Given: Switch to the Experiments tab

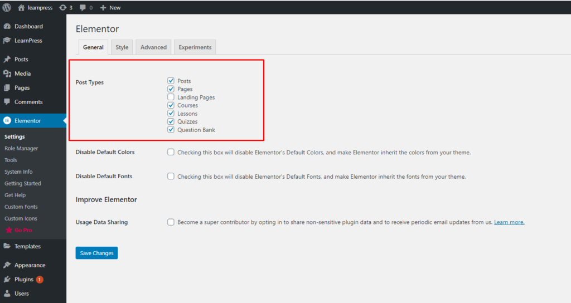Looking at the screenshot, I should click(195, 47).
